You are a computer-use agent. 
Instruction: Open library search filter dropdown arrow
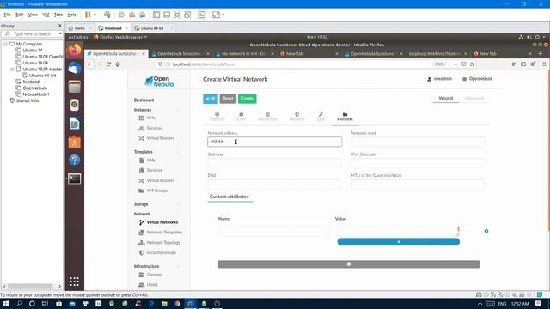pyautogui.click(x=60, y=33)
